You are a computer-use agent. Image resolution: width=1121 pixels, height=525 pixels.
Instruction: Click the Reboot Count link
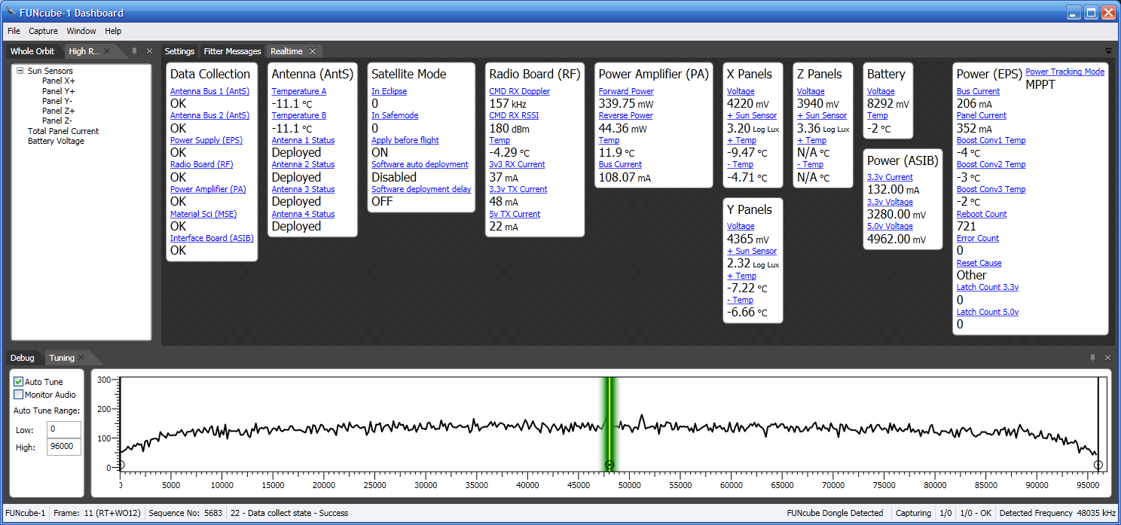[982, 214]
